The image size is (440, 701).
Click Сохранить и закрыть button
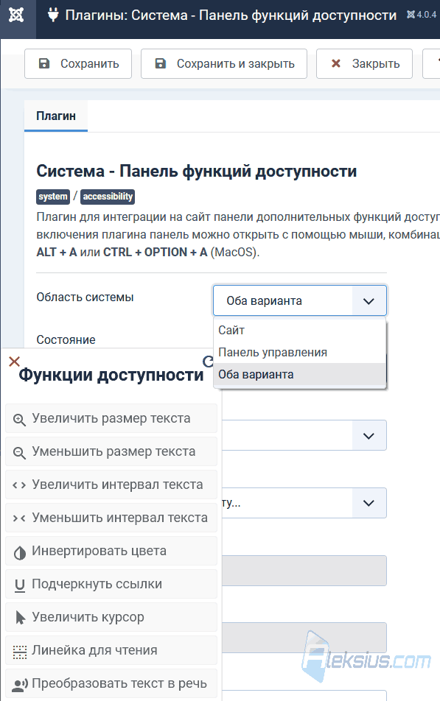(224, 63)
